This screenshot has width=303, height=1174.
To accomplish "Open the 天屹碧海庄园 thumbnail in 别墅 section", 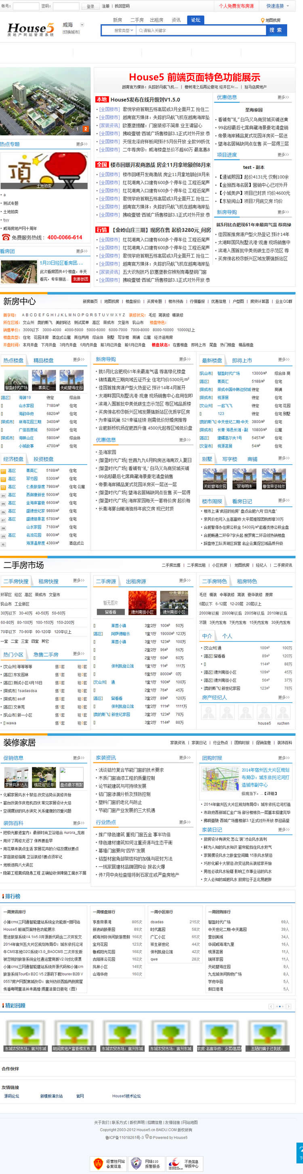I will (215, 479).
